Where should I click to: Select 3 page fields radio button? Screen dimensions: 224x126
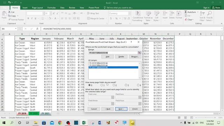(x=126, y=85)
